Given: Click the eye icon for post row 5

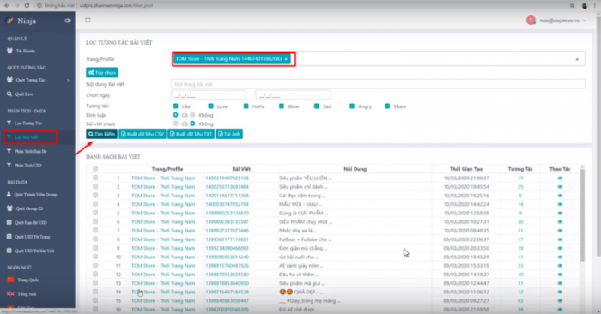Looking at the screenshot, I should coord(560,214).
